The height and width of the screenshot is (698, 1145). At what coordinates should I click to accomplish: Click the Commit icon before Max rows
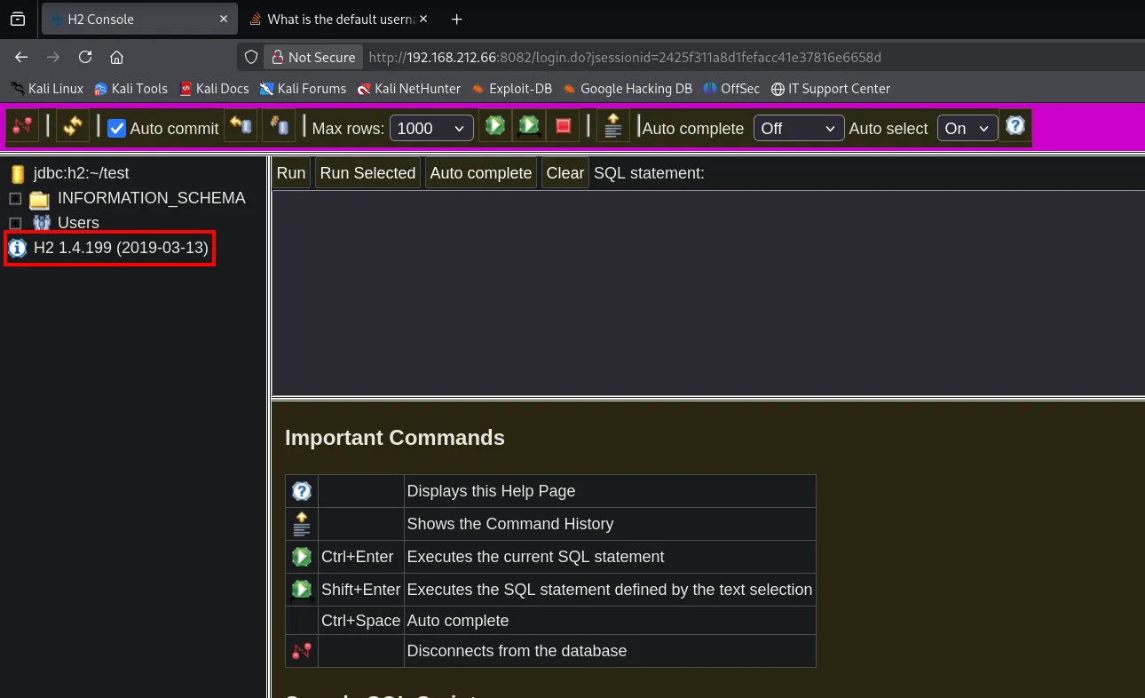(x=279, y=126)
